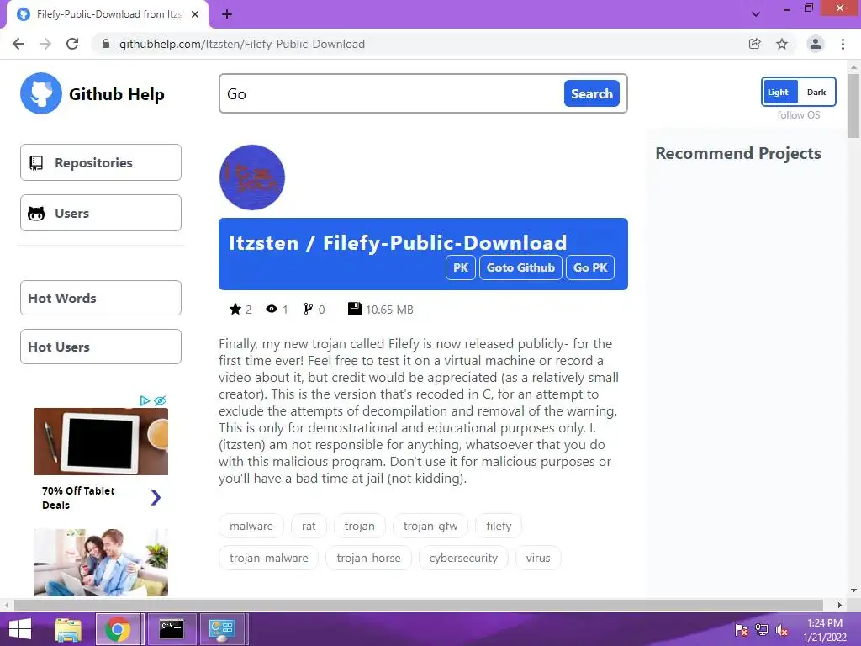
Task: Open the Command Prompt taskbar icon
Action: click(x=172, y=629)
